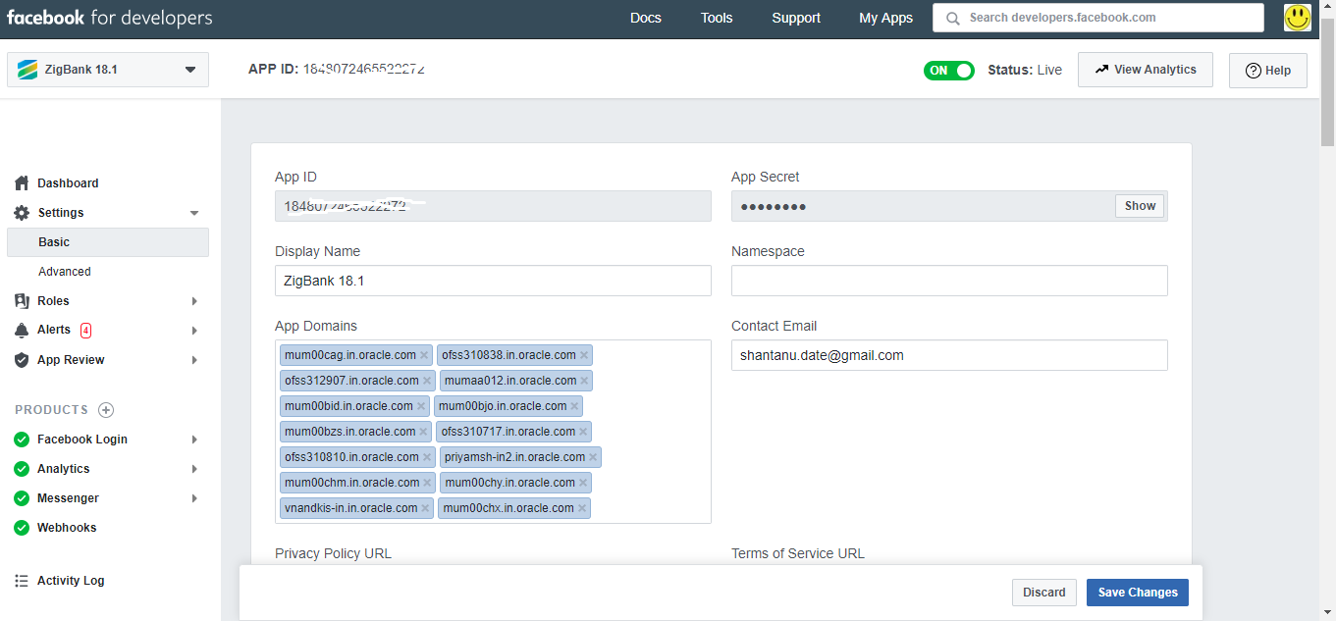Remove mum00bid.in.oracle.com domain tag
This screenshot has width=1336, height=621.
click(x=421, y=406)
